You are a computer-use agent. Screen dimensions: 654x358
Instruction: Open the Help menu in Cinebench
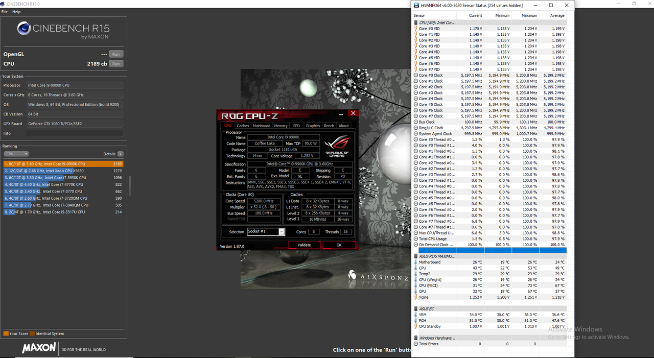coord(17,12)
